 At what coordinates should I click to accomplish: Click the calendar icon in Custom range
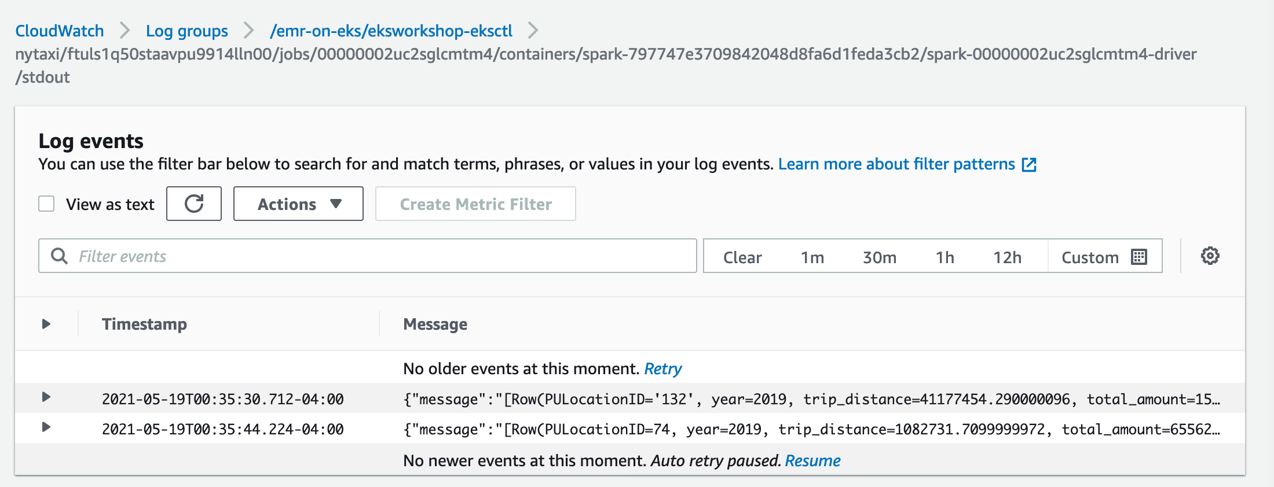tap(1139, 257)
